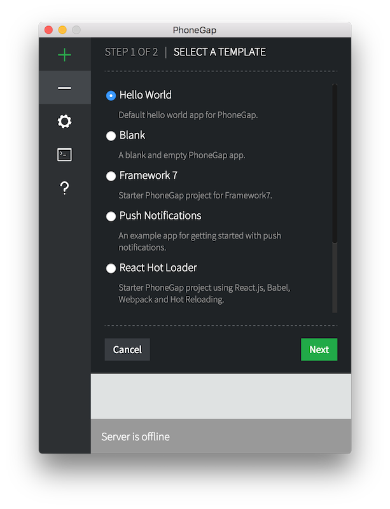
Task: Open settings via the gear icon
Action: (x=64, y=122)
